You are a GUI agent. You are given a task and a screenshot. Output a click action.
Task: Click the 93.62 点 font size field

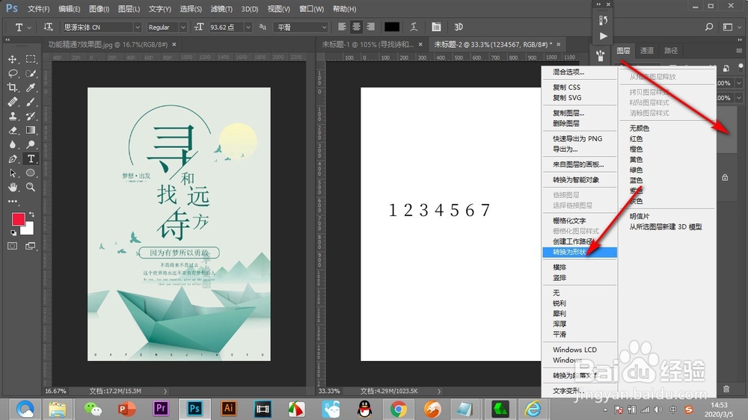(226, 27)
